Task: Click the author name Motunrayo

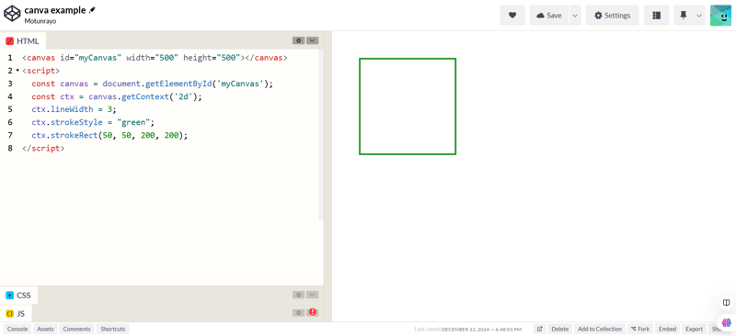Action: 40,21
